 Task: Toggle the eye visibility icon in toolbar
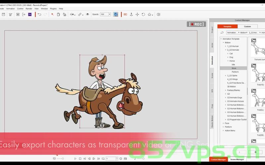87,15
